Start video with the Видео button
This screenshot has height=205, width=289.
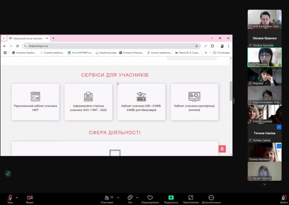pos(30,199)
